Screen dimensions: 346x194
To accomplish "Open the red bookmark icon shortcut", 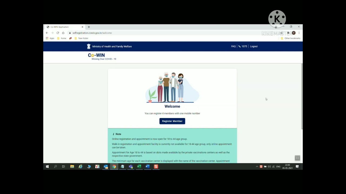I will click(71, 38).
